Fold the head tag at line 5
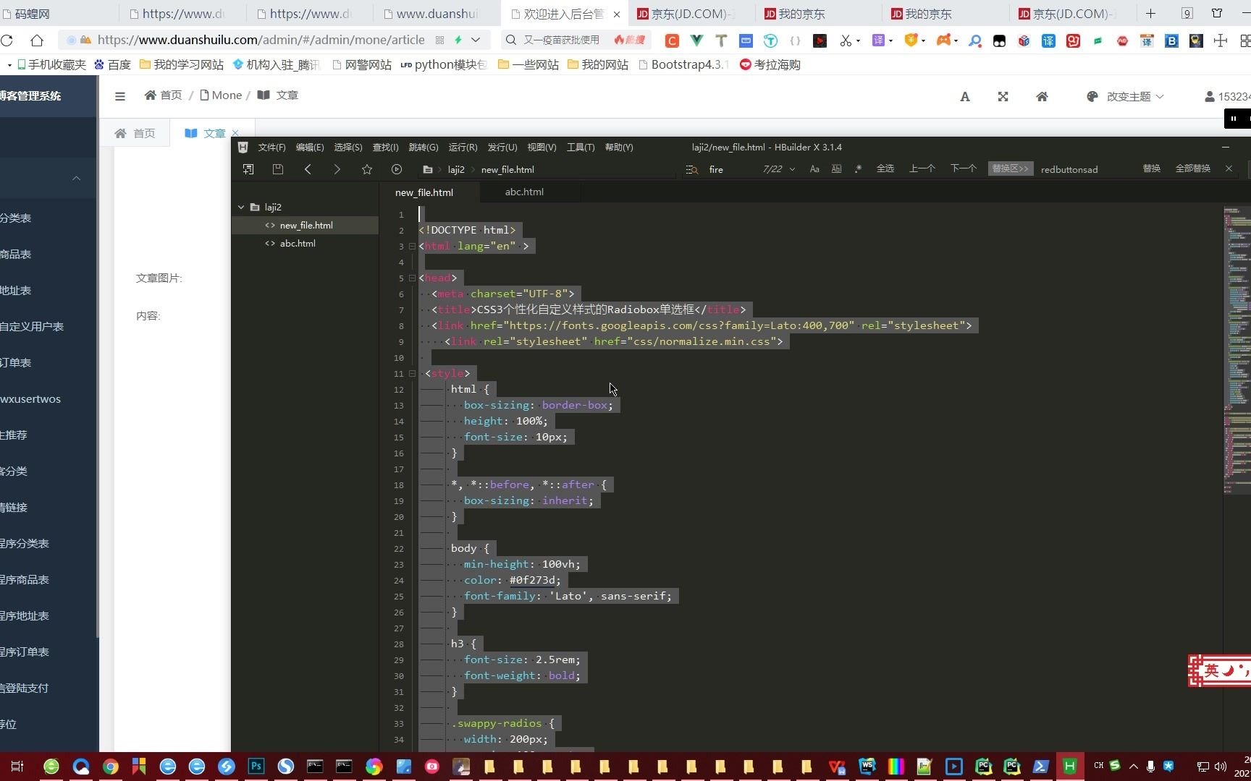 (412, 278)
